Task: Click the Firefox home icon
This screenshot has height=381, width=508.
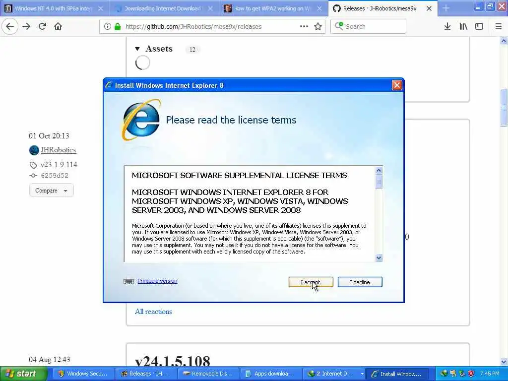Action: pyautogui.click(x=58, y=27)
